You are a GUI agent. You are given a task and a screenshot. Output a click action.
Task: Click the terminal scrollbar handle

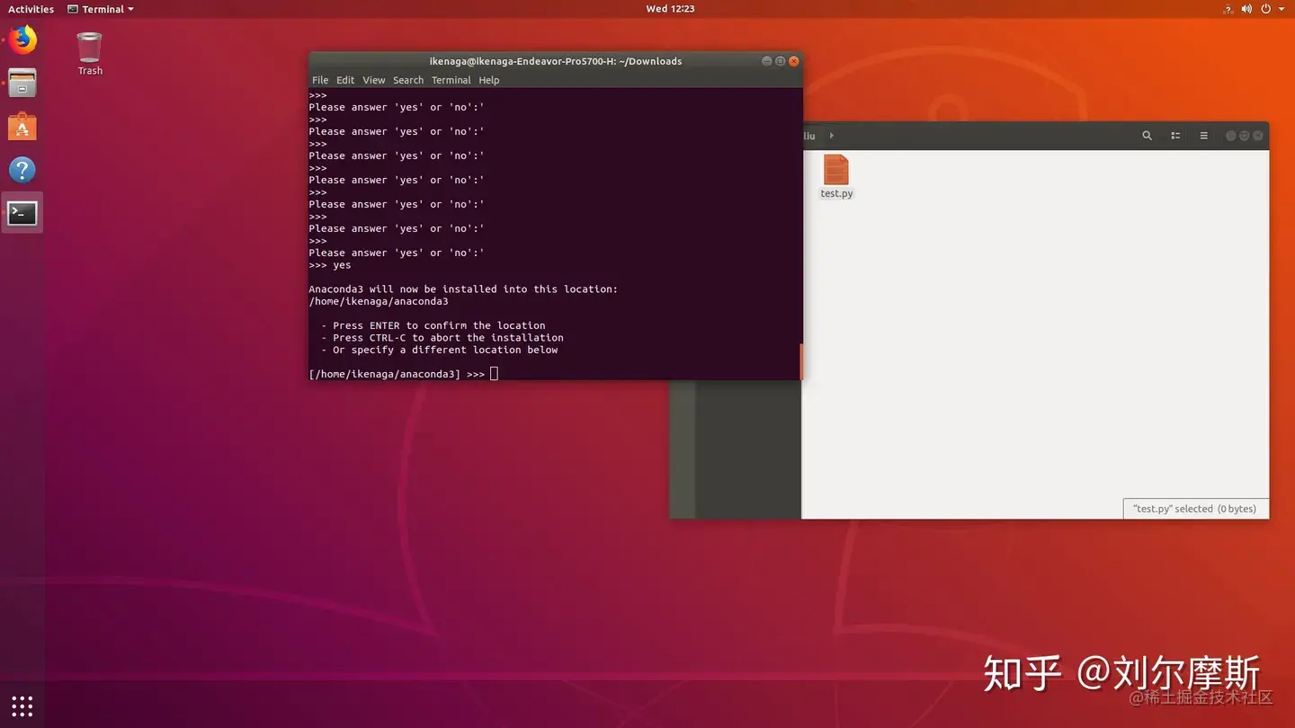pyautogui.click(x=800, y=361)
